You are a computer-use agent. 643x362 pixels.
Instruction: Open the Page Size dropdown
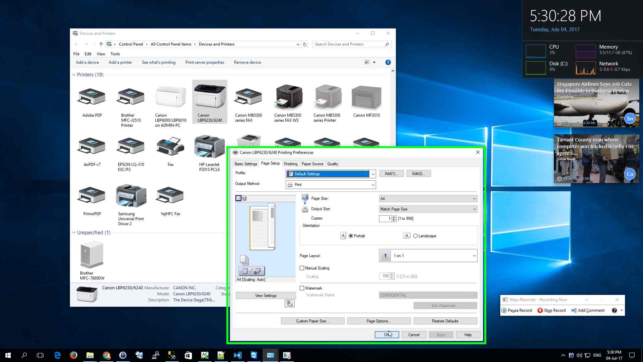428,199
